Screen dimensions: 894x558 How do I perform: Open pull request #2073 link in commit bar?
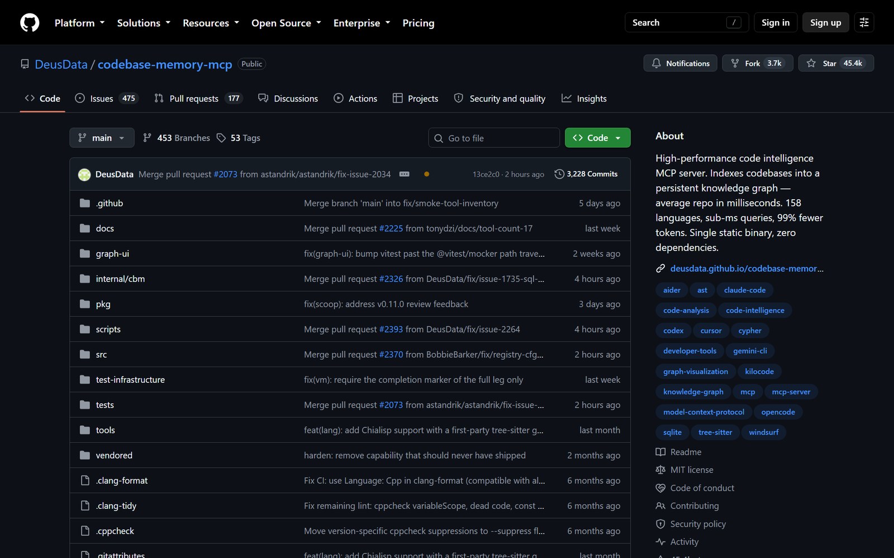pos(225,174)
